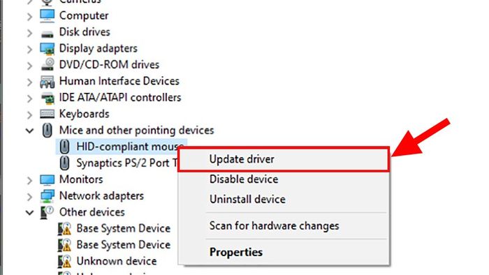This screenshot has width=489, height=275.
Task: Click the Network adapters icon
Action: [x=47, y=196]
